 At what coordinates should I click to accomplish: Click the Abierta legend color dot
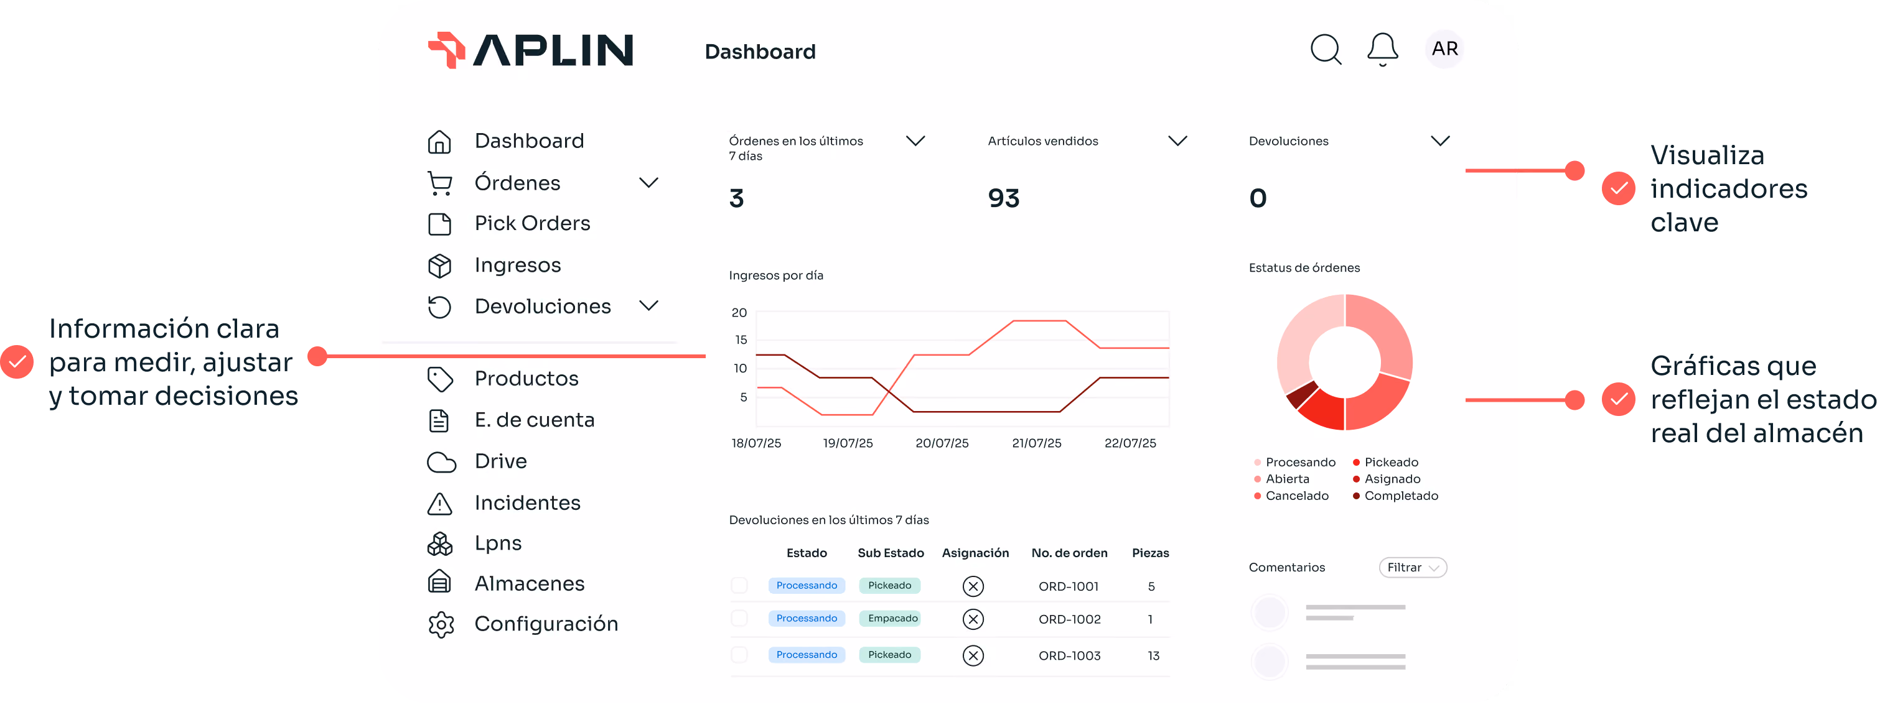pos(1257,480)
